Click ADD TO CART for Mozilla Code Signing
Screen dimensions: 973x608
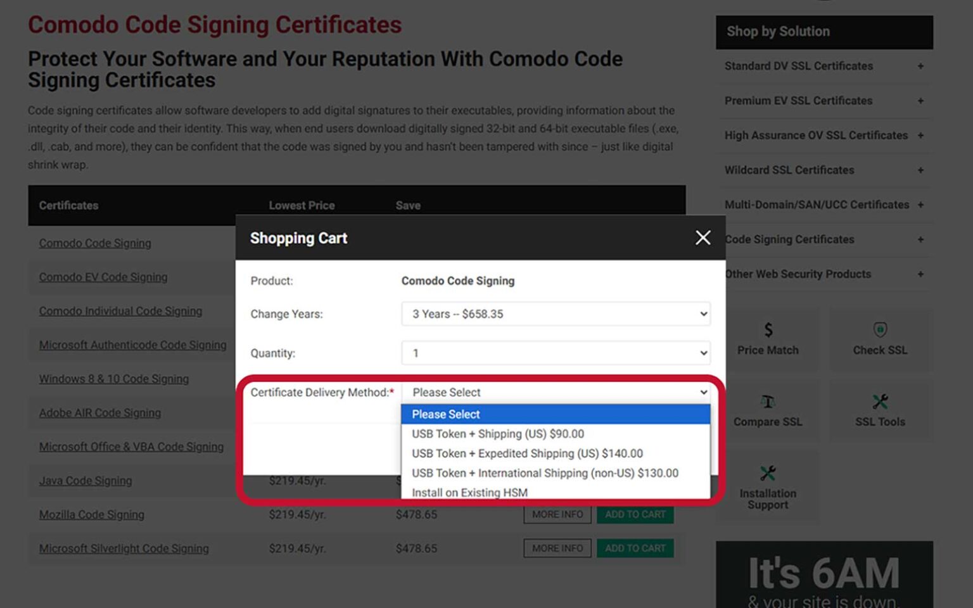634,514
